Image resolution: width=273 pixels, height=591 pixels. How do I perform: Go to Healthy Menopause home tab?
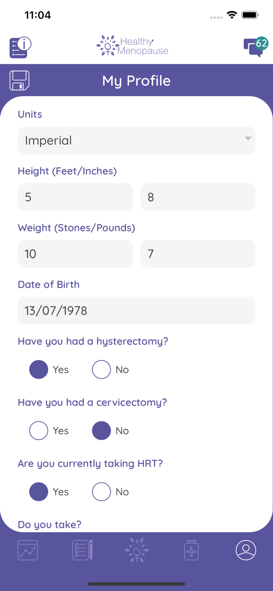[137, 550]
